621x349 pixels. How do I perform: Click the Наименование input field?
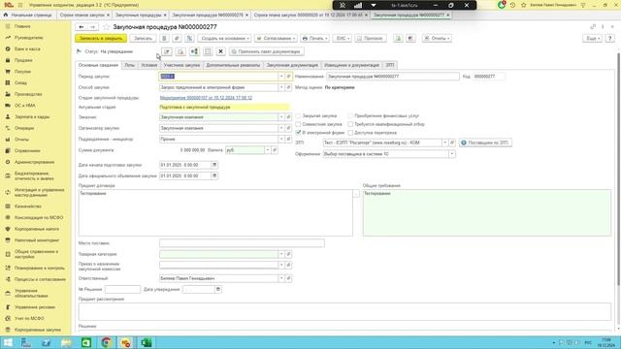point(393,77)
